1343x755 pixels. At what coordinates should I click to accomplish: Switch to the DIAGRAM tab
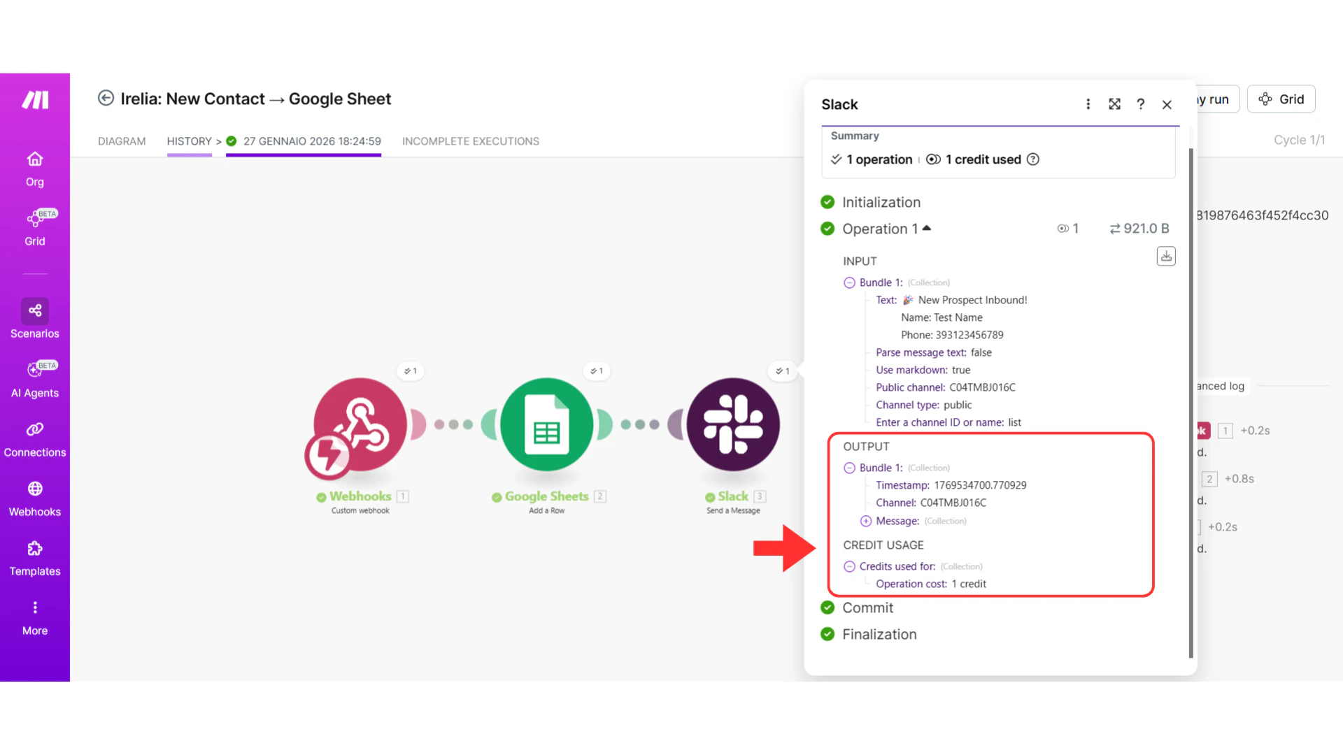click(x=122, y=141)
